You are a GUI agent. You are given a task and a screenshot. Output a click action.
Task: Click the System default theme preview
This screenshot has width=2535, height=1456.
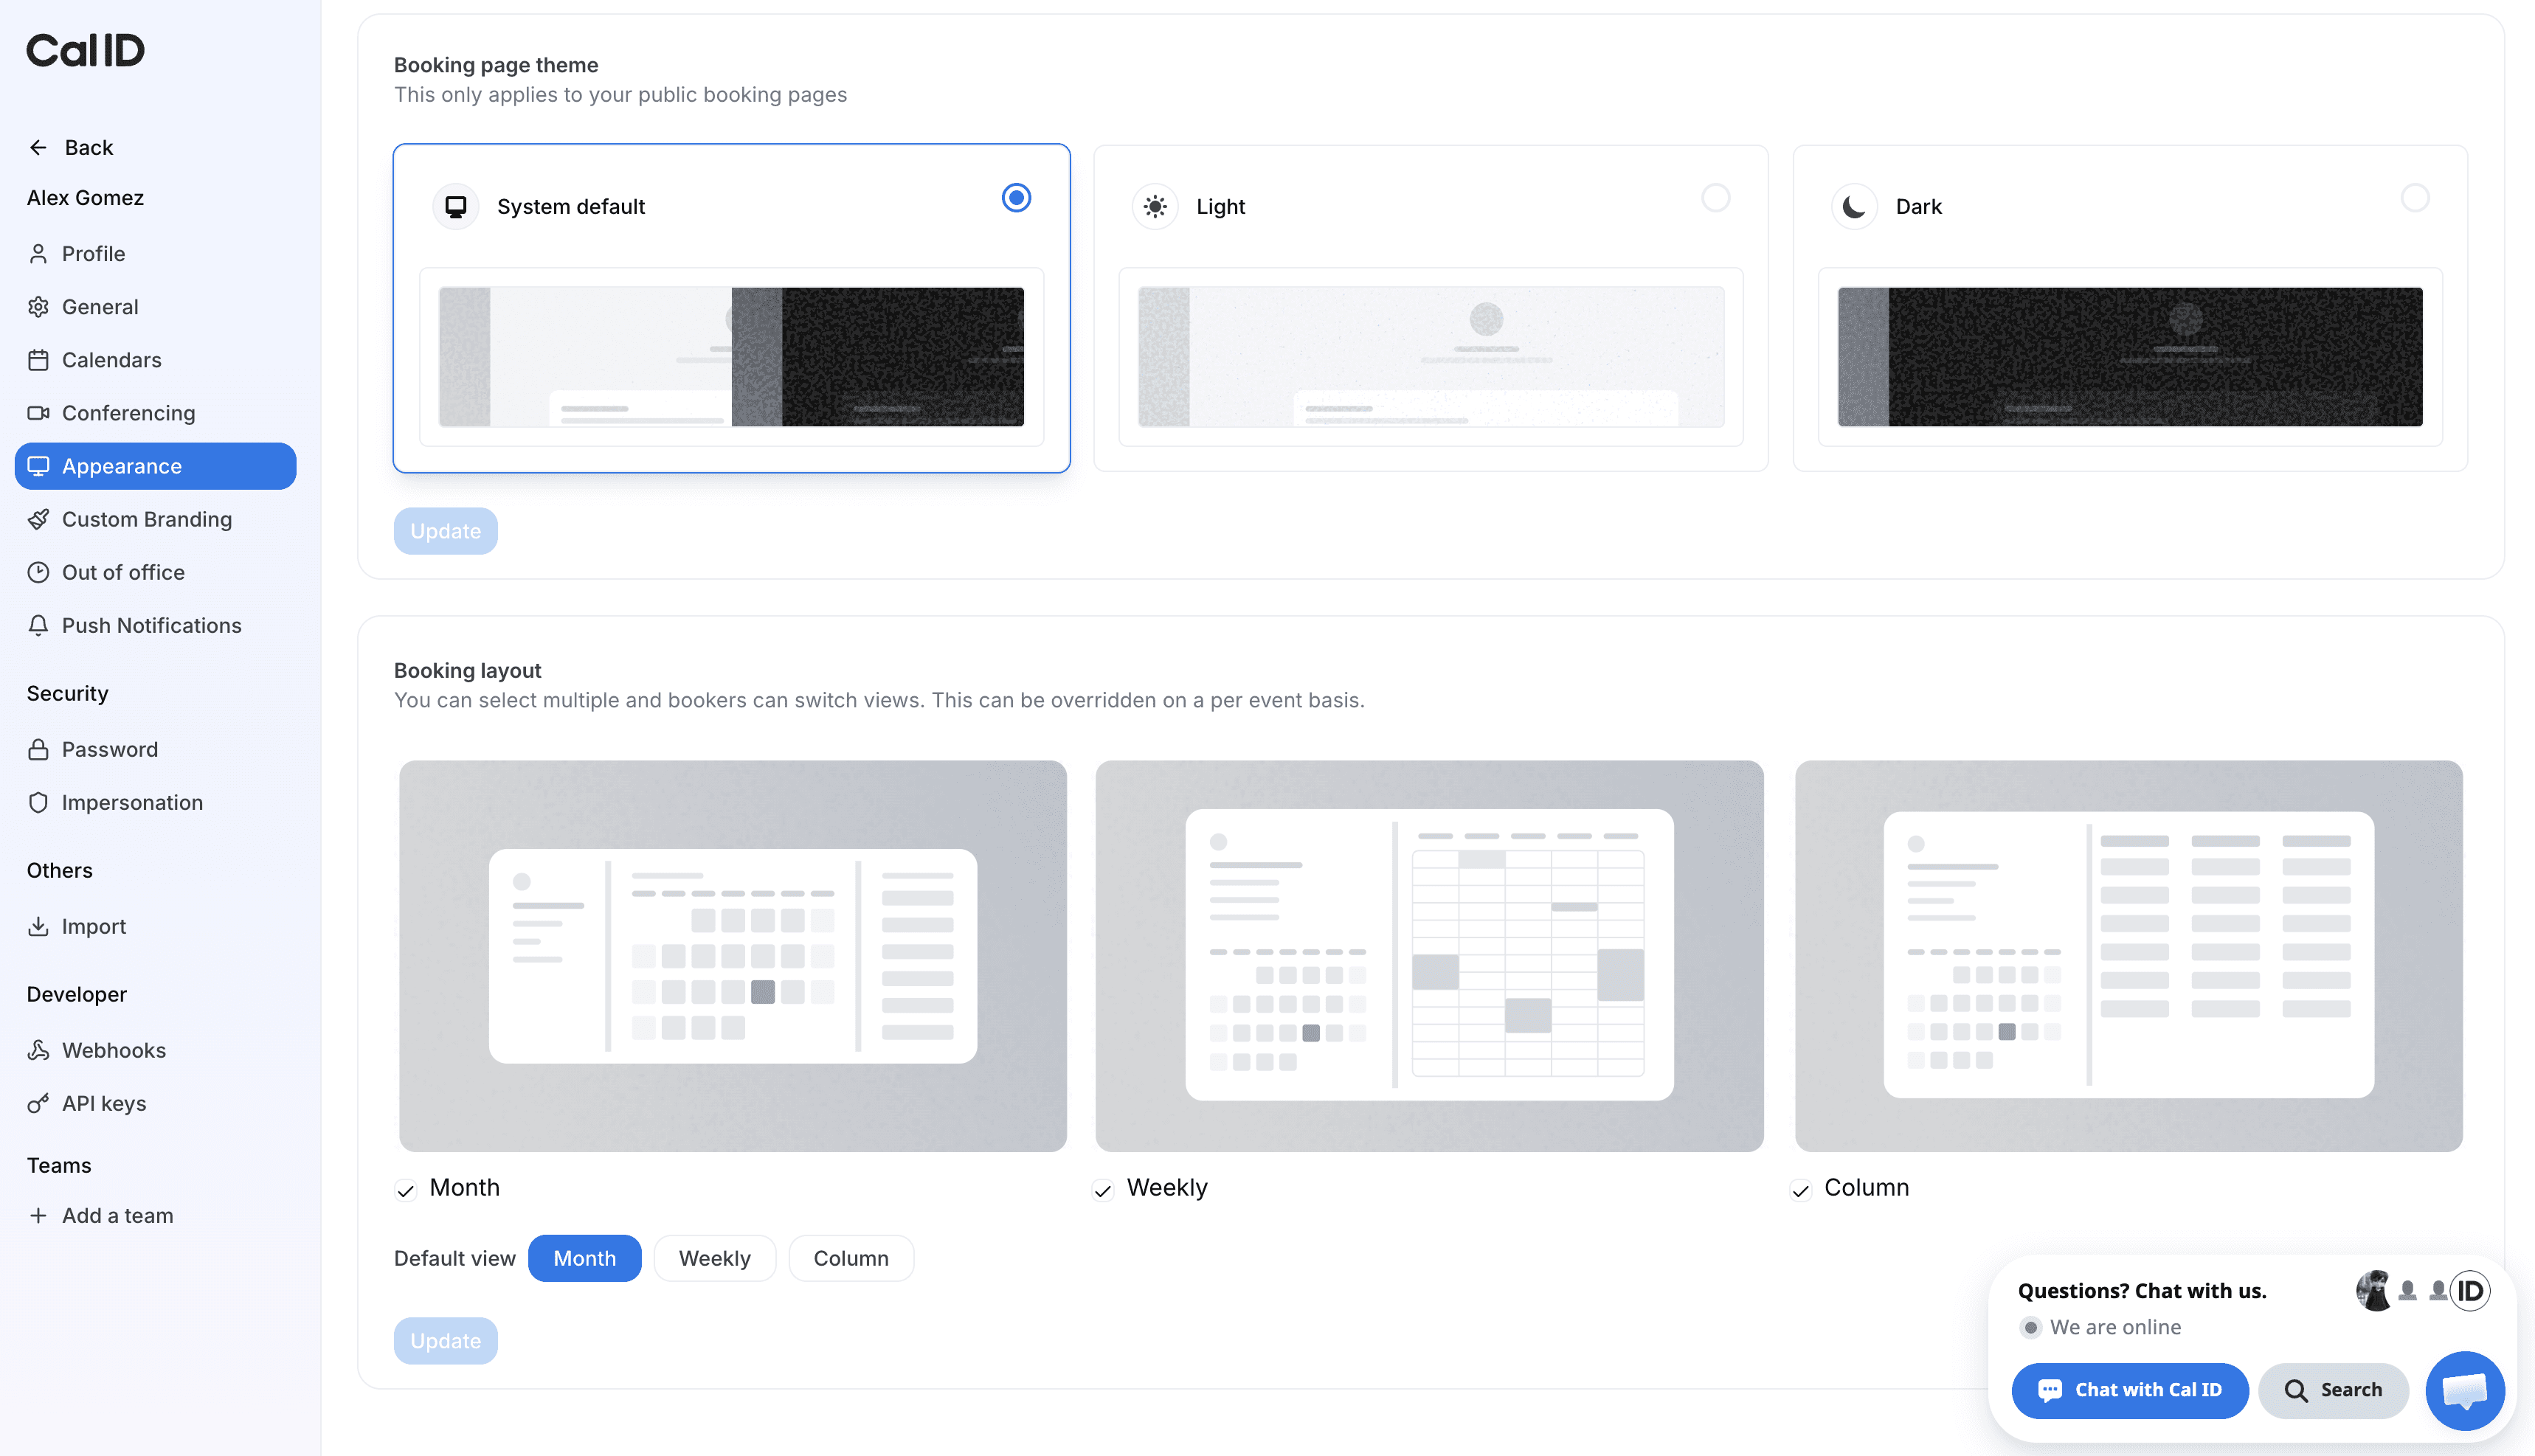(731, 356)
